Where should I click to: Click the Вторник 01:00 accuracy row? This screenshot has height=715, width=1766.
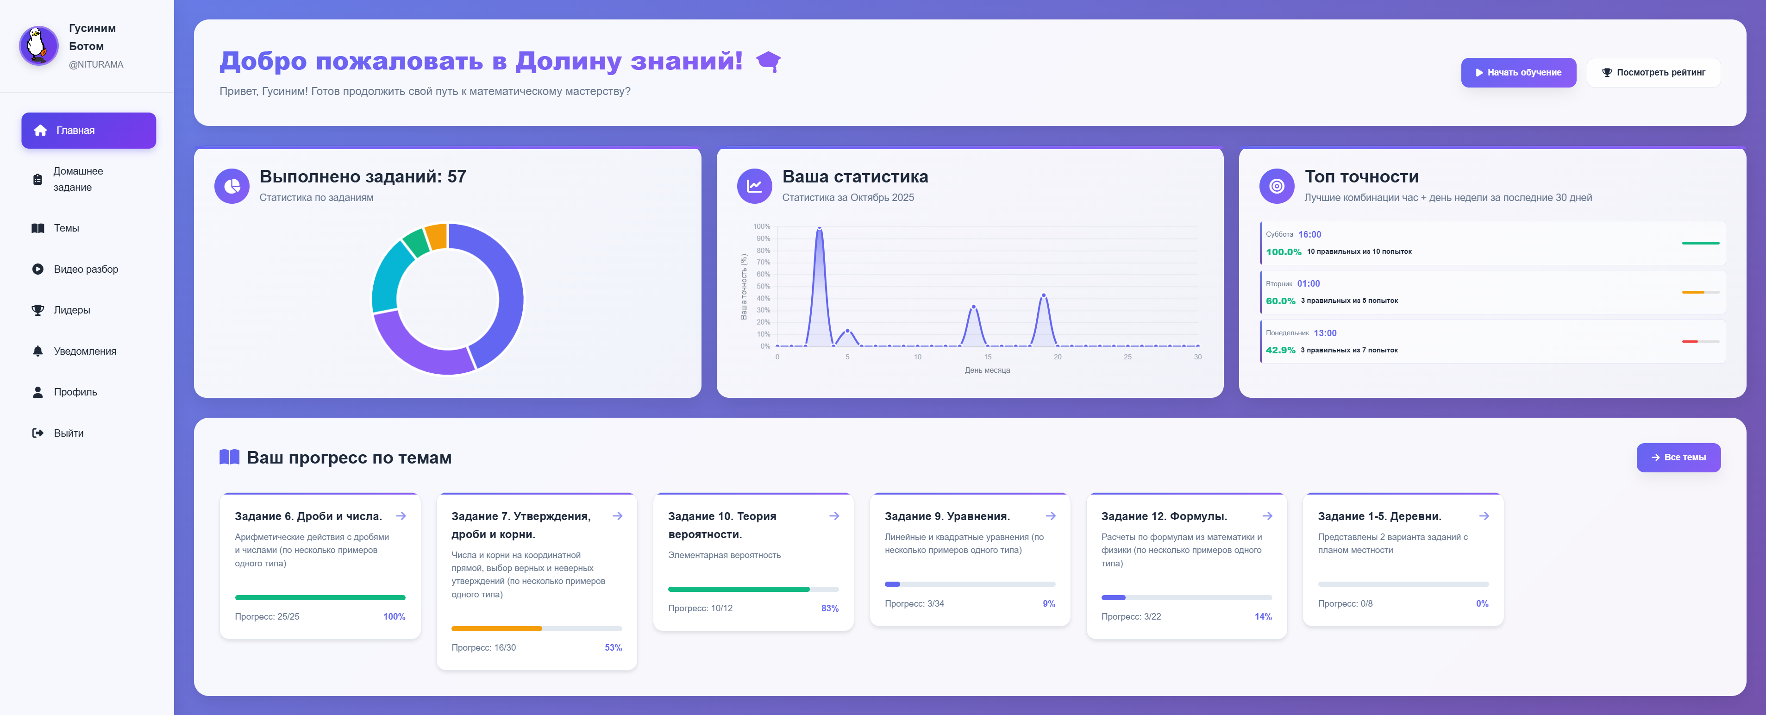pyautogui.click(x=1492, y=293)
